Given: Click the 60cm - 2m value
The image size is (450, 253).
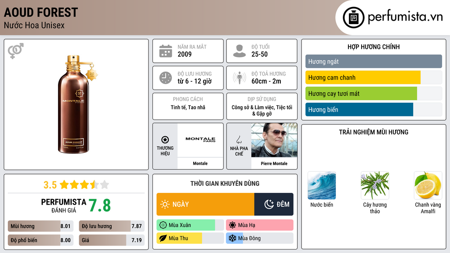Looking at the screenshot, I should click(266, 81).
